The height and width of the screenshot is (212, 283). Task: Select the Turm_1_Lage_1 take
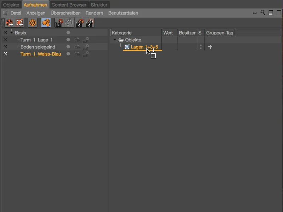[x=36, y=40]
